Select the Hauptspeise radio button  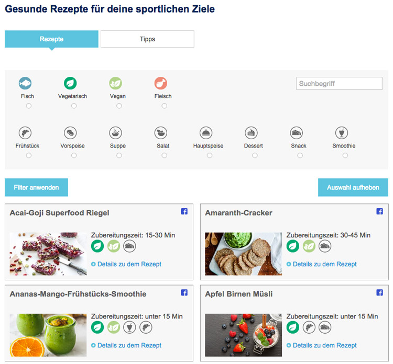[210, 156]
